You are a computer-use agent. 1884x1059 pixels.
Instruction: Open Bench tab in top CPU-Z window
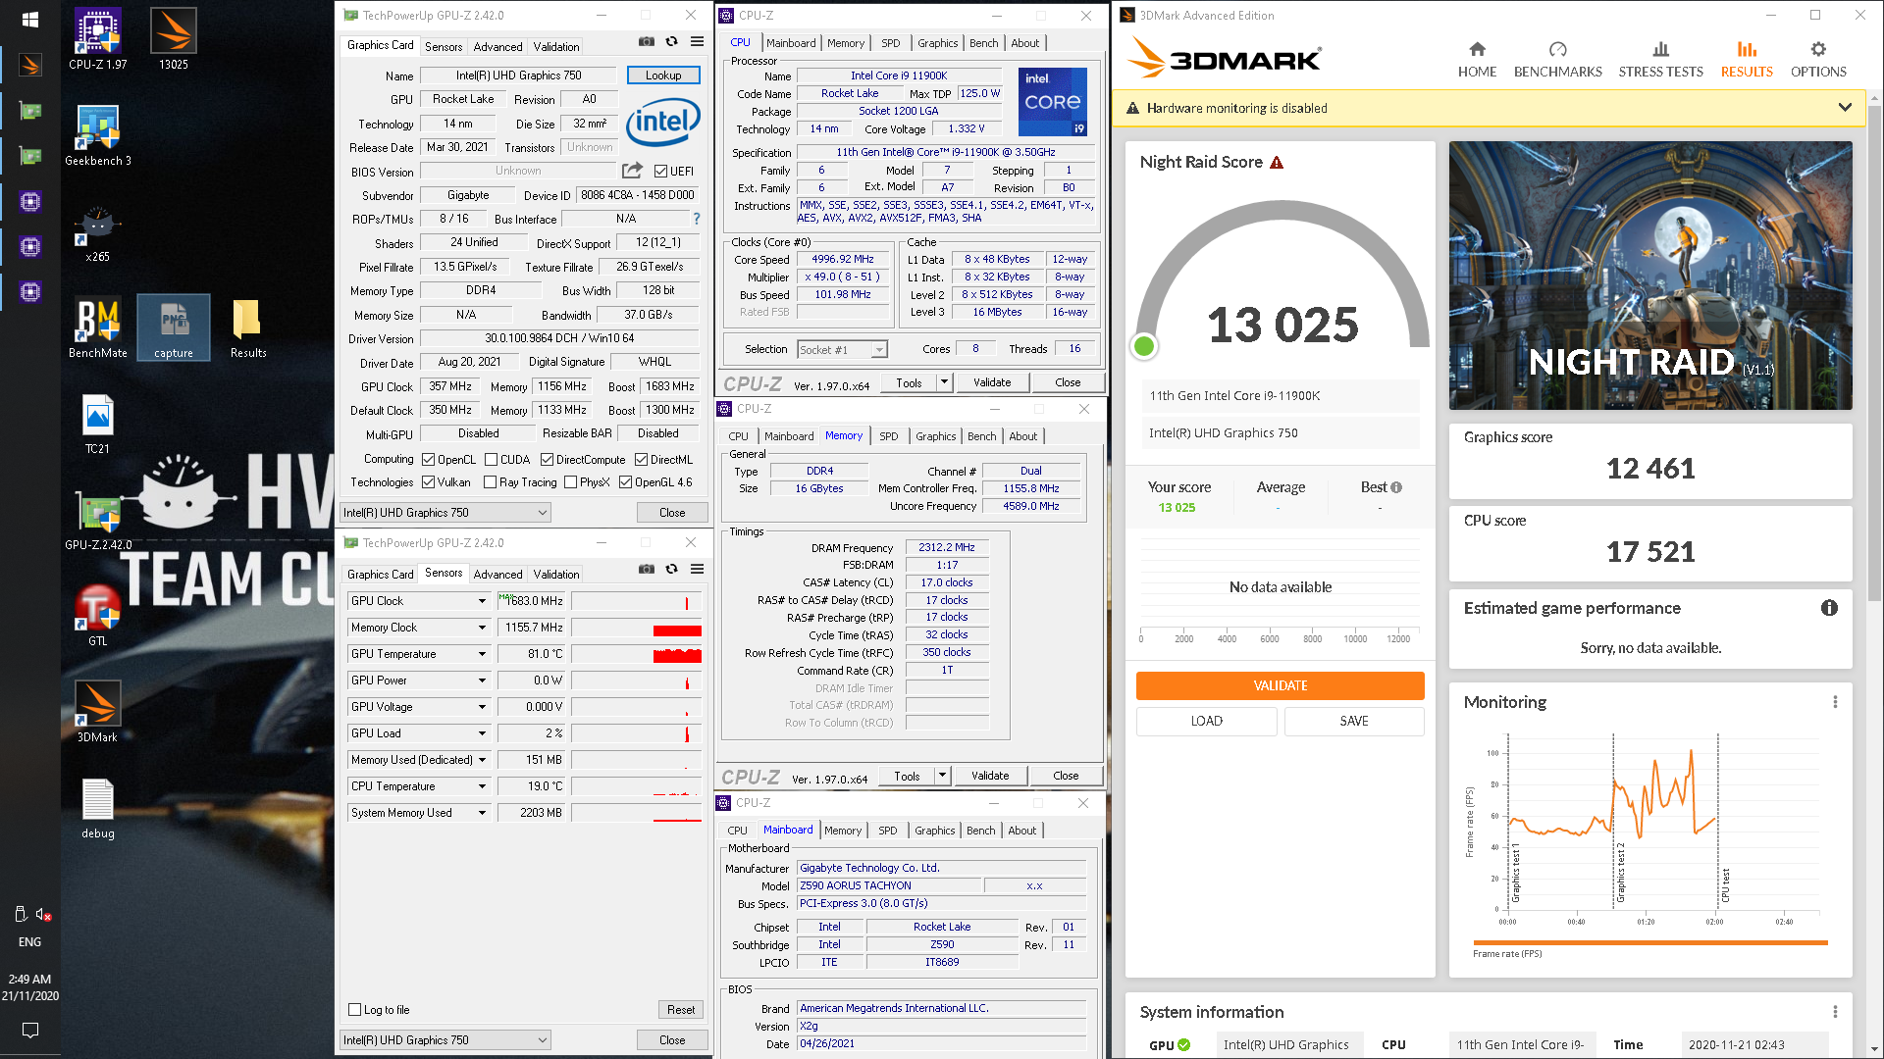pos(983,43)
